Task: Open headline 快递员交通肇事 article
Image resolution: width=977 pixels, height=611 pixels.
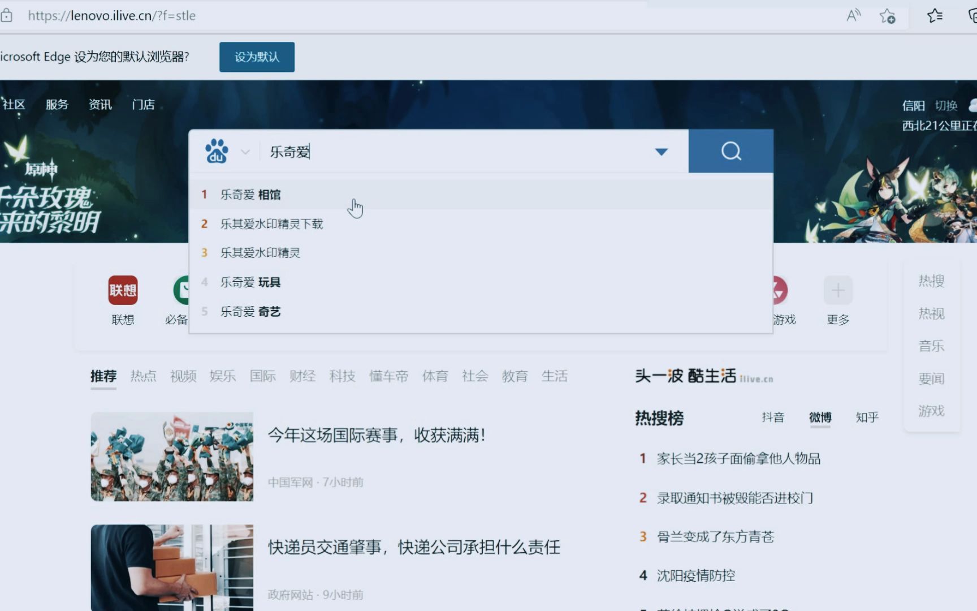Action: pos(414,547)
